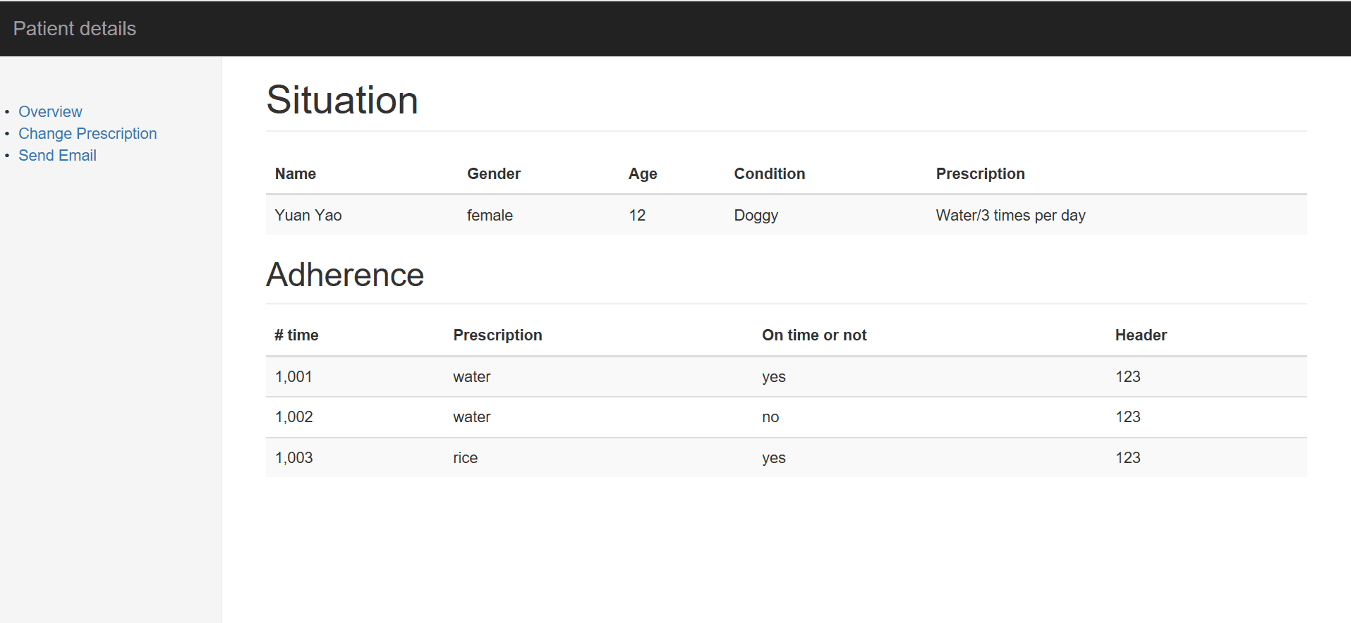Select the On time or not header
The image size is (1351, 623).
pyautogui.click(x=814, y=335)
